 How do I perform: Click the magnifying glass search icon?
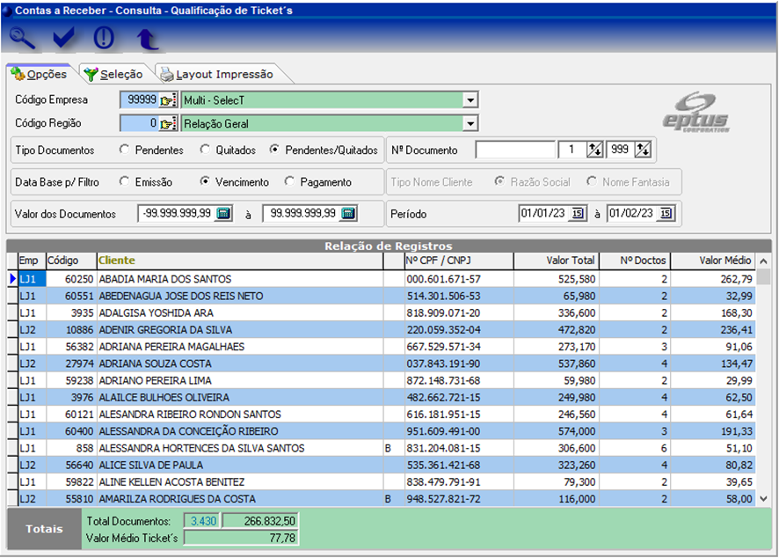click(x=22, y=38)
